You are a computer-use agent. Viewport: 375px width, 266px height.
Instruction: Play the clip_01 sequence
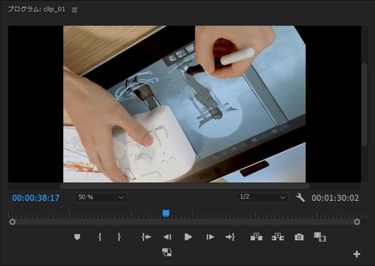[188, 237]
